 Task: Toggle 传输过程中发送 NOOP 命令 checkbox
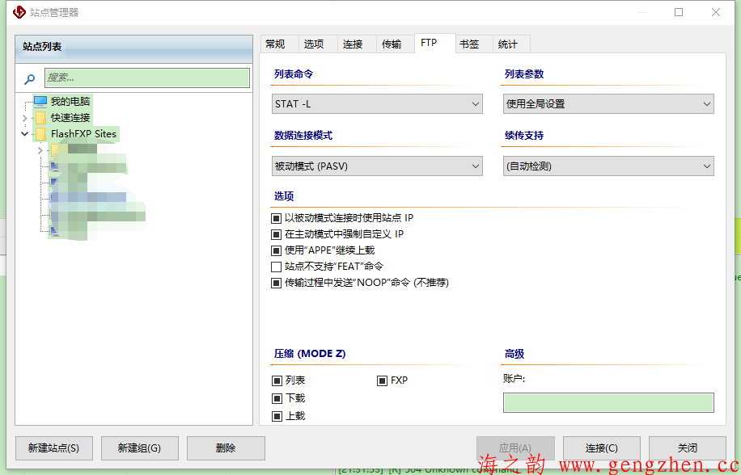(277, 283)
